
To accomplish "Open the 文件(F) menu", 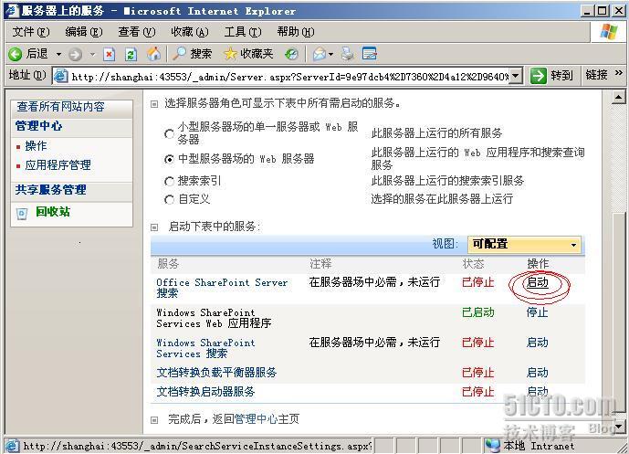I will pyautogui.click(x=31, y=32).
